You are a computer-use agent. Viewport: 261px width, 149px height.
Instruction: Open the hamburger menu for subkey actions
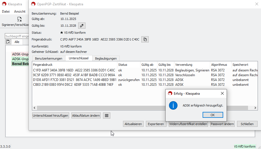(x=107, y=116)
